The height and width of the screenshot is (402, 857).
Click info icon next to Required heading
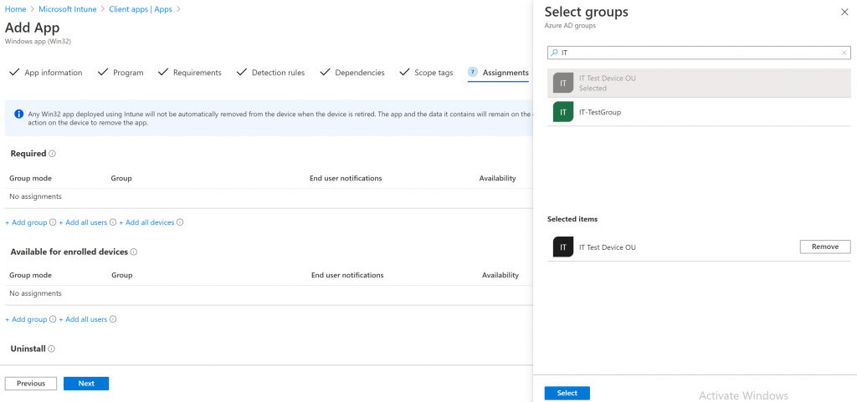click(53, 154)
